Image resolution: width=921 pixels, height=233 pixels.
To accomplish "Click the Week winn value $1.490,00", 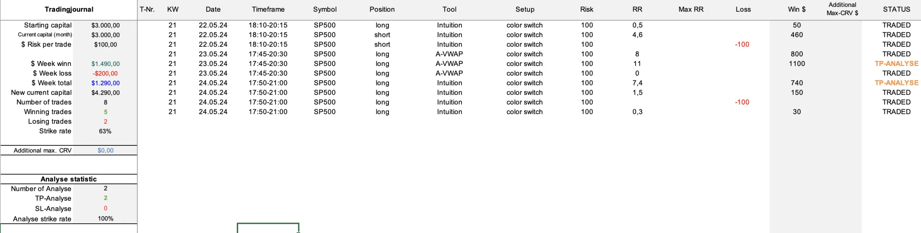I will (105, 64).
